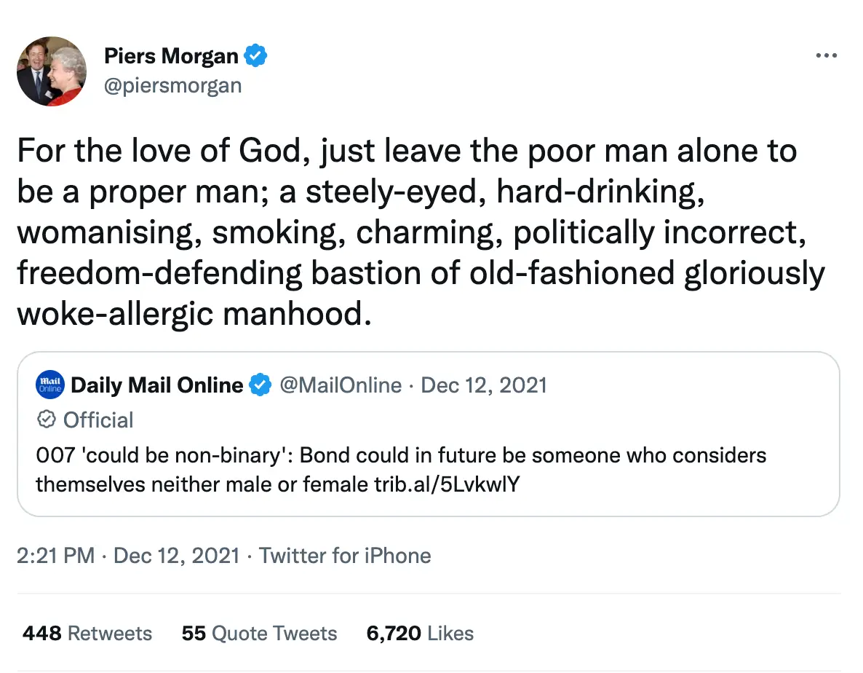Click the Dec 12, 2021 quoted tweet date
The width and height of the screenshot is (863, 673).
pyautogui.click(x=485, y=385)
